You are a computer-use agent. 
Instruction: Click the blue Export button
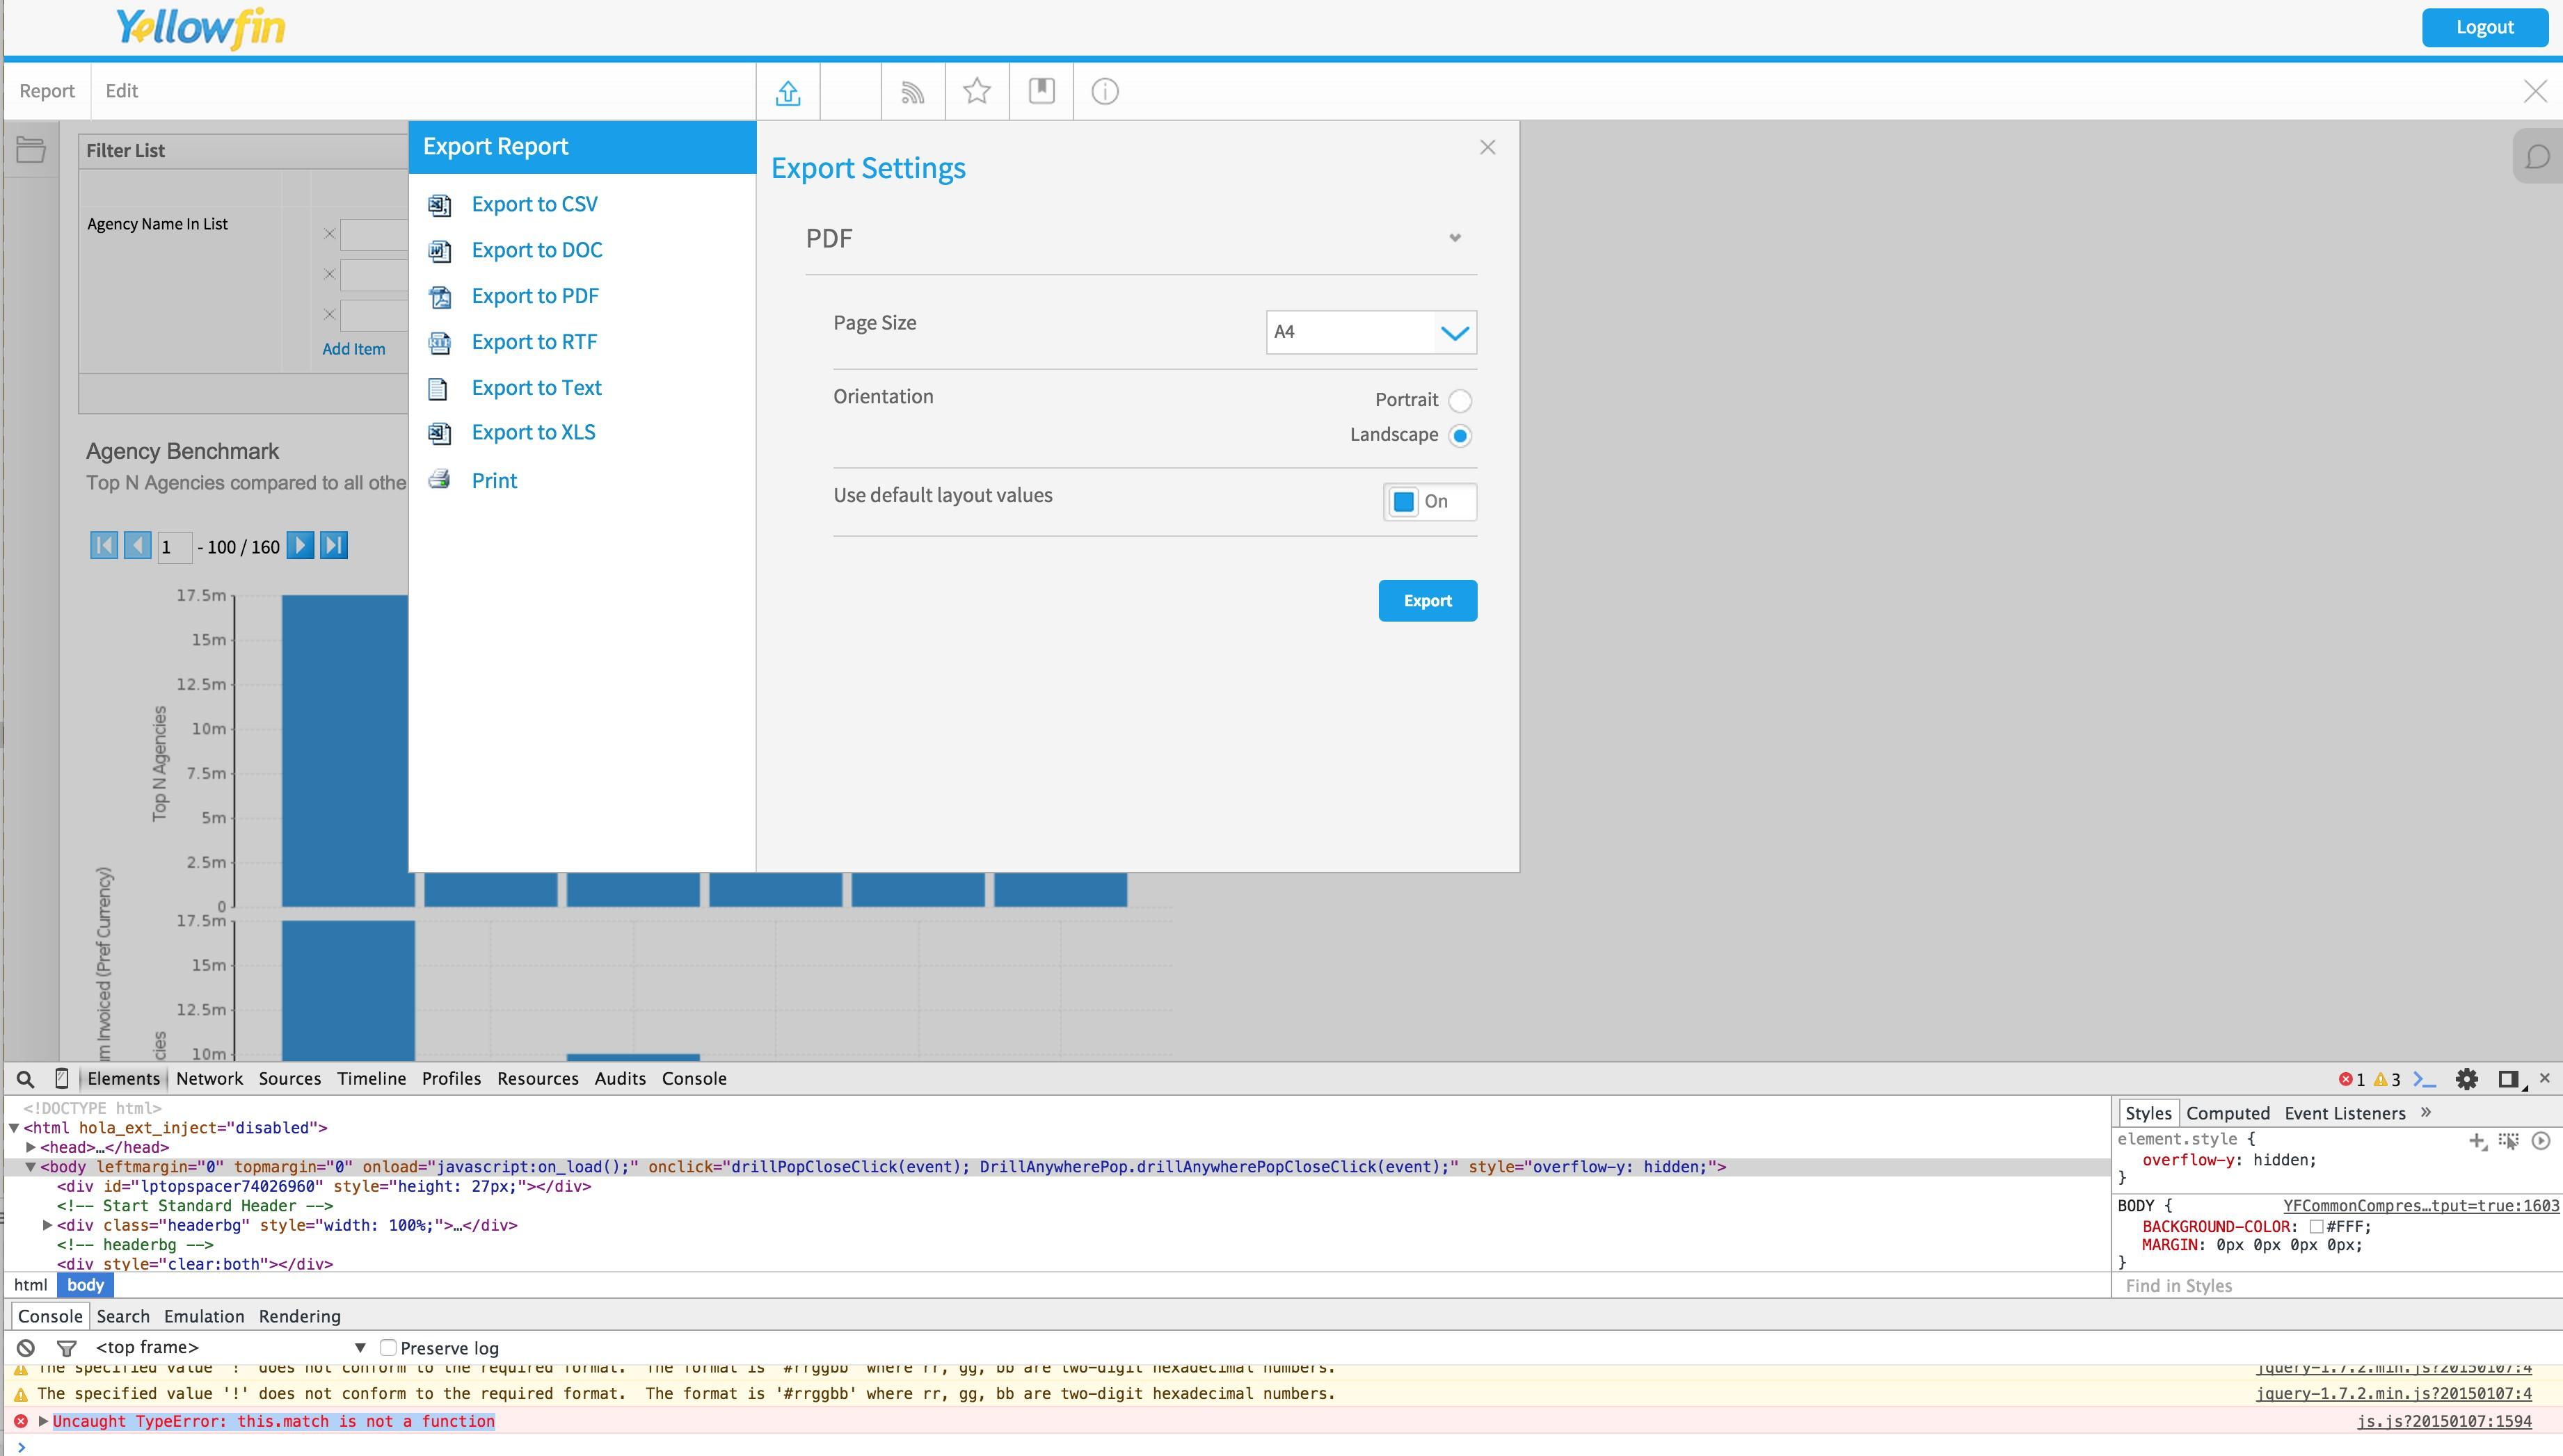coord(1428,601)
